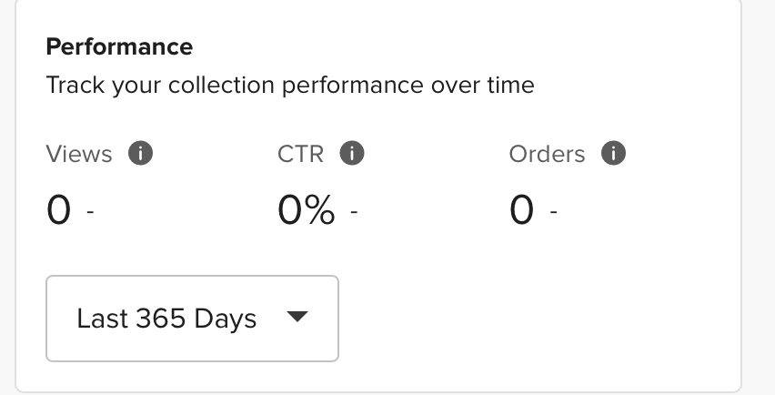775x395 pixels.
Task: Click the change dash next to CTR value
Action: click(x=354, y=212)
